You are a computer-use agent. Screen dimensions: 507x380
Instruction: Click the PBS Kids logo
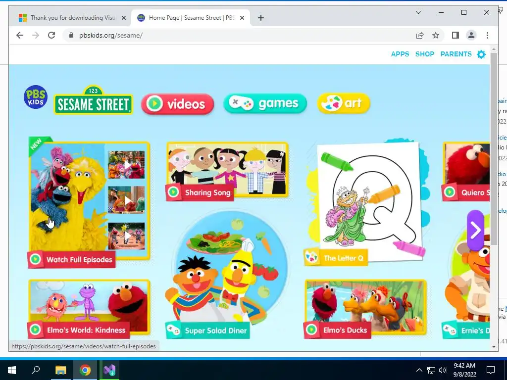[36, 97]
